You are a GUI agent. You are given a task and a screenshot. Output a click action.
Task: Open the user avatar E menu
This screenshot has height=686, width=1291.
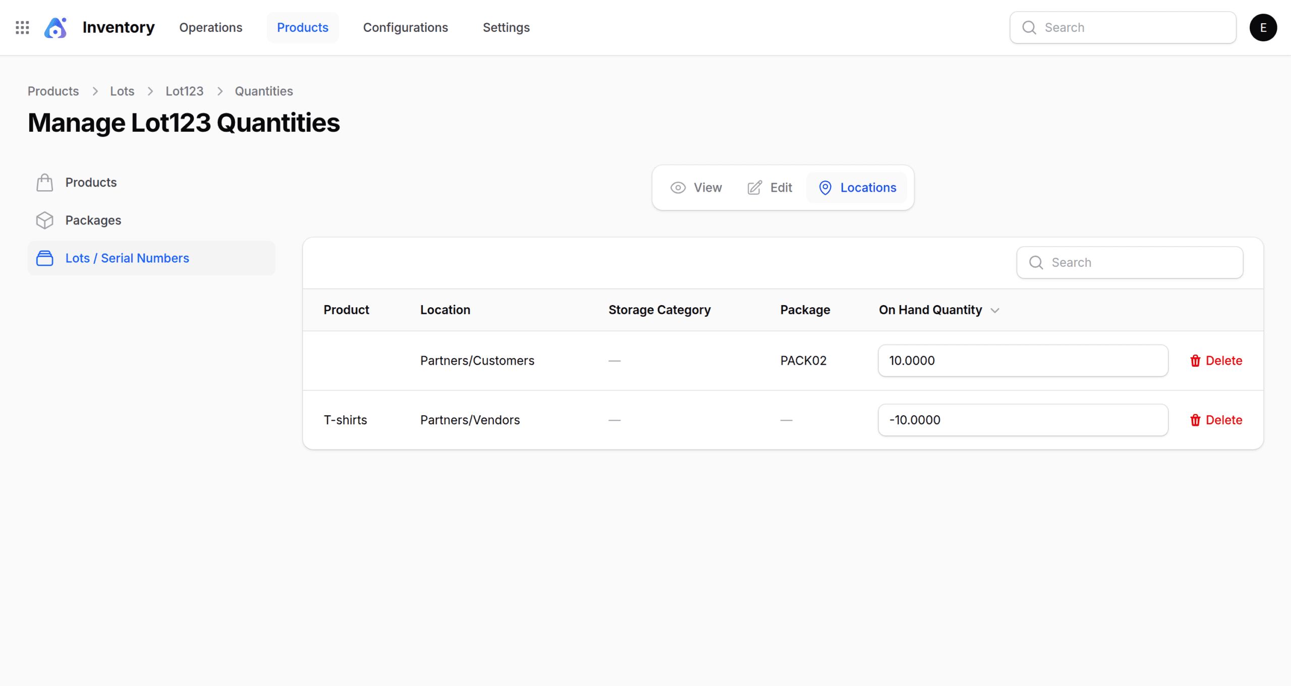click(1263, 27)
